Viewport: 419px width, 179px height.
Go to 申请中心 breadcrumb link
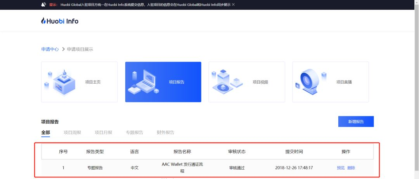pyautogui.click(x=50, y=49)
